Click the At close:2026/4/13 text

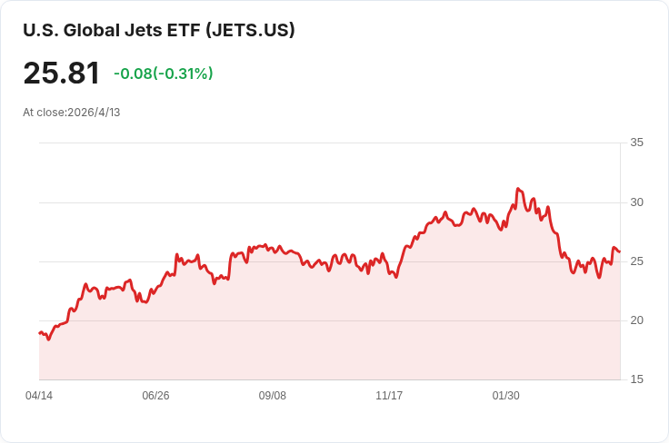(x=71, y=113)
